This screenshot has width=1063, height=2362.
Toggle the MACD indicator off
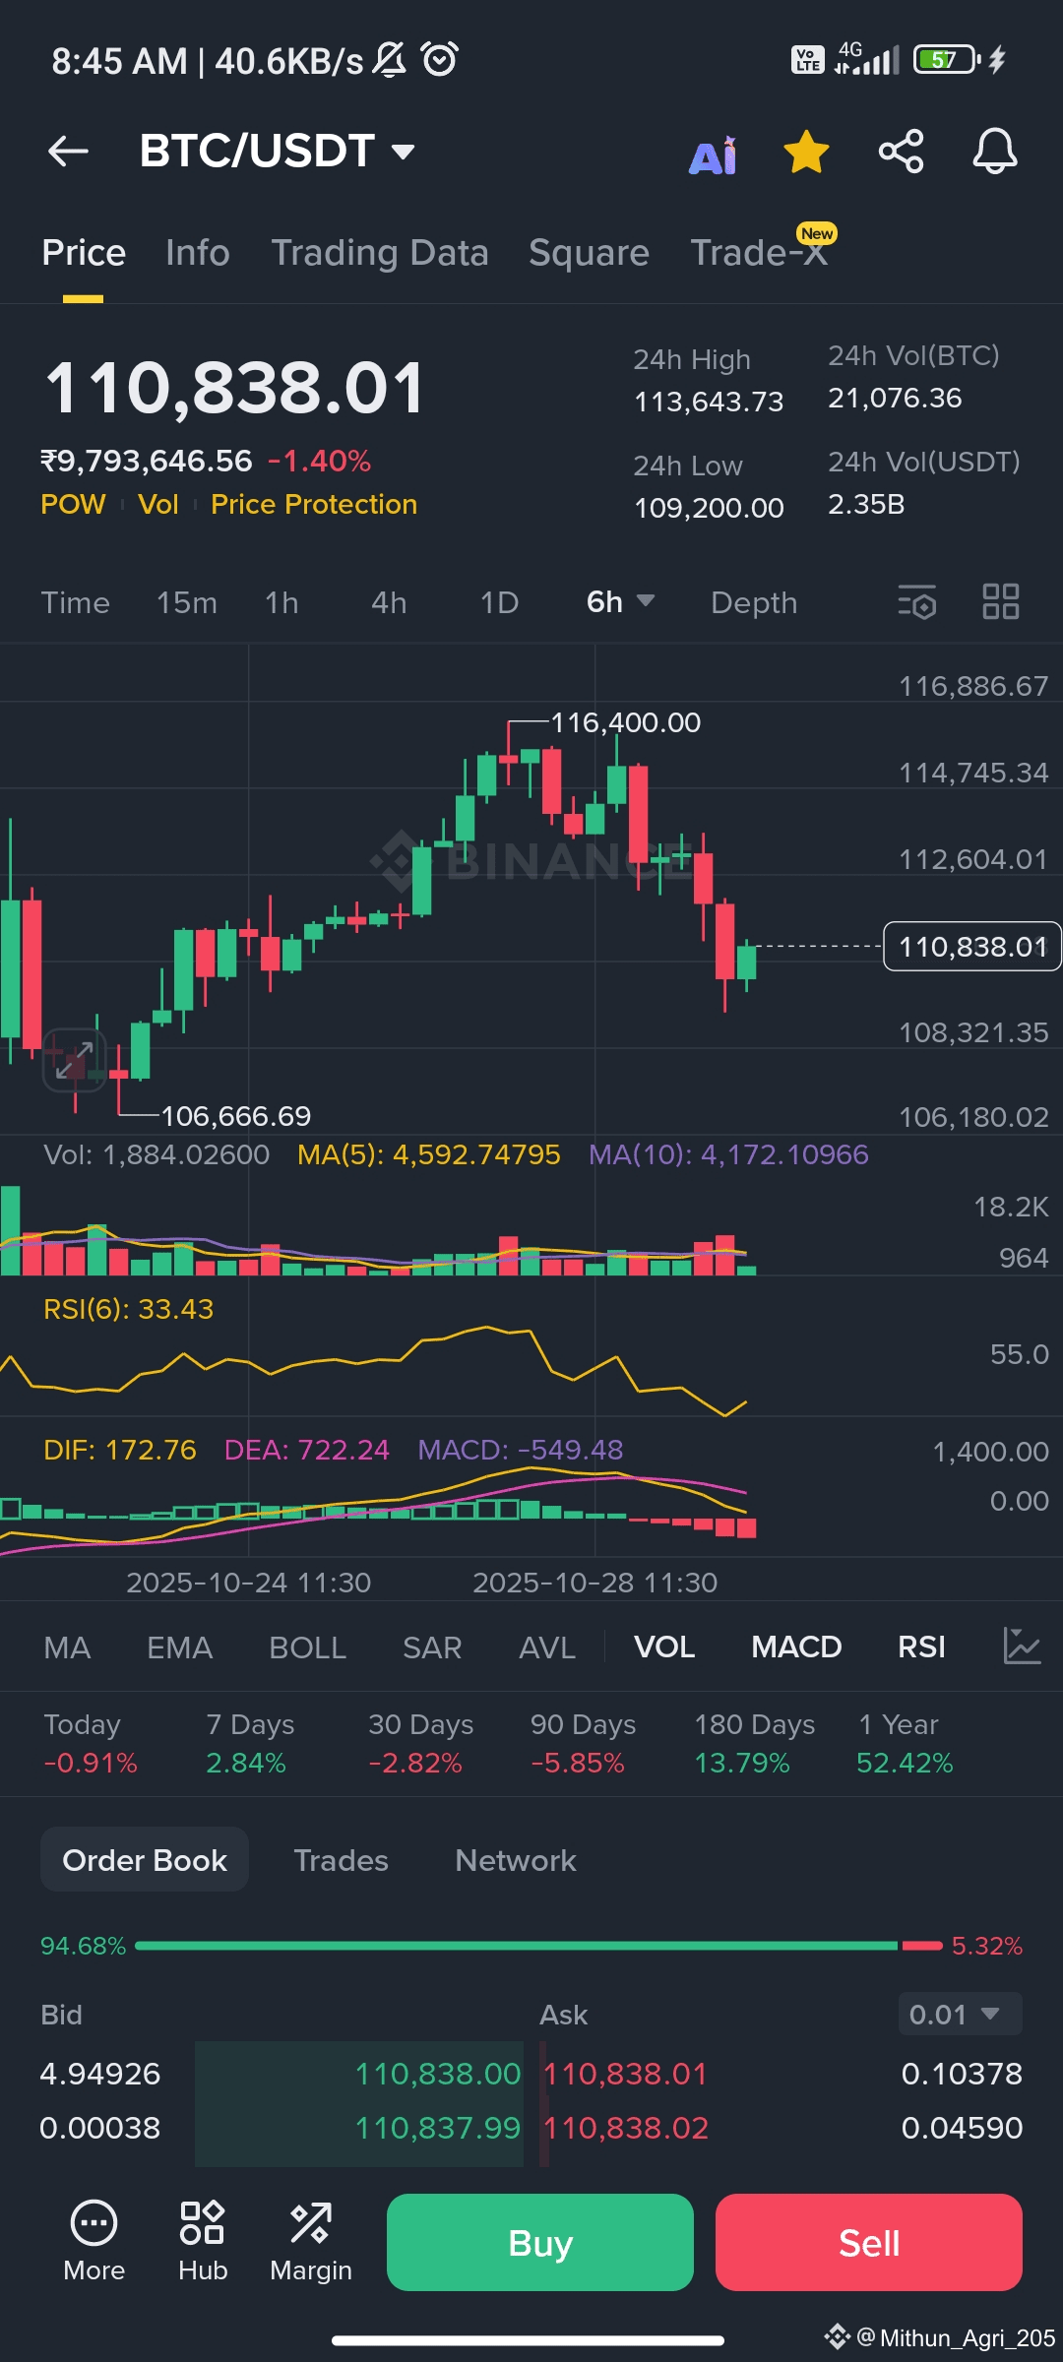point(796,1647)
